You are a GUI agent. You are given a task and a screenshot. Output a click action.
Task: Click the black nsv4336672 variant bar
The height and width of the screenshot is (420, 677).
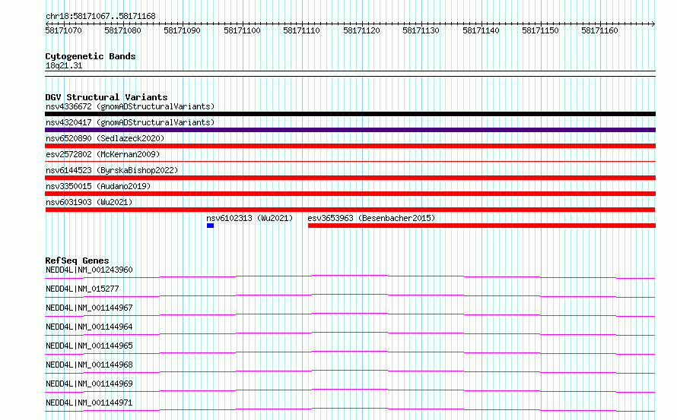[350, 114]
